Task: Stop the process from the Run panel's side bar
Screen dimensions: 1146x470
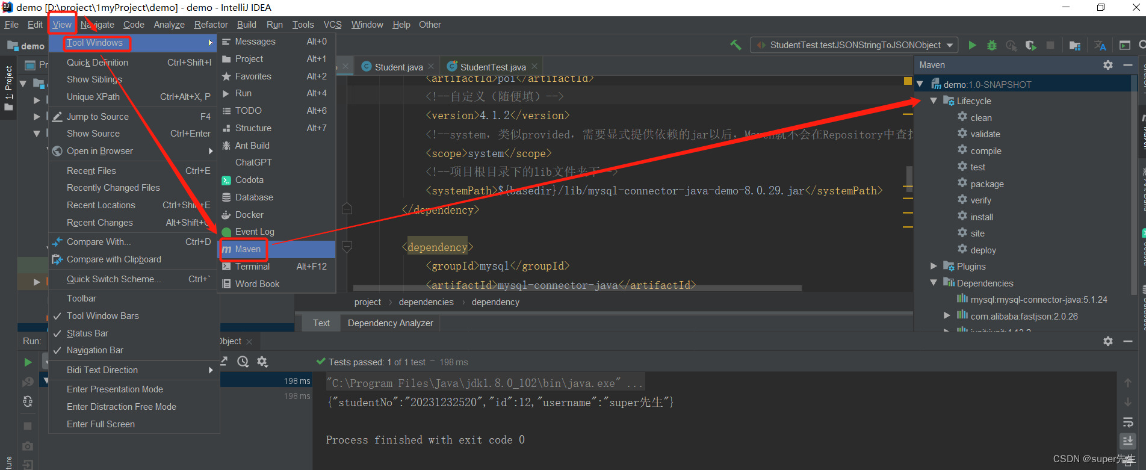Action: [28, 426]
